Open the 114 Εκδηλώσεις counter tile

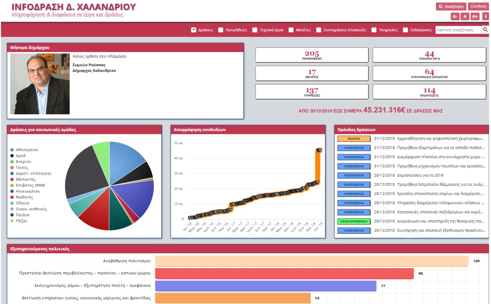429,92
